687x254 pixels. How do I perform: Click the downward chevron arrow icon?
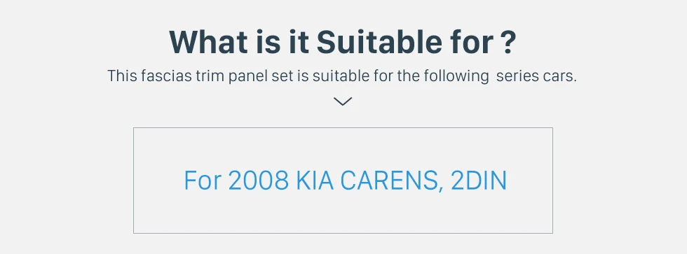[343, 101]
